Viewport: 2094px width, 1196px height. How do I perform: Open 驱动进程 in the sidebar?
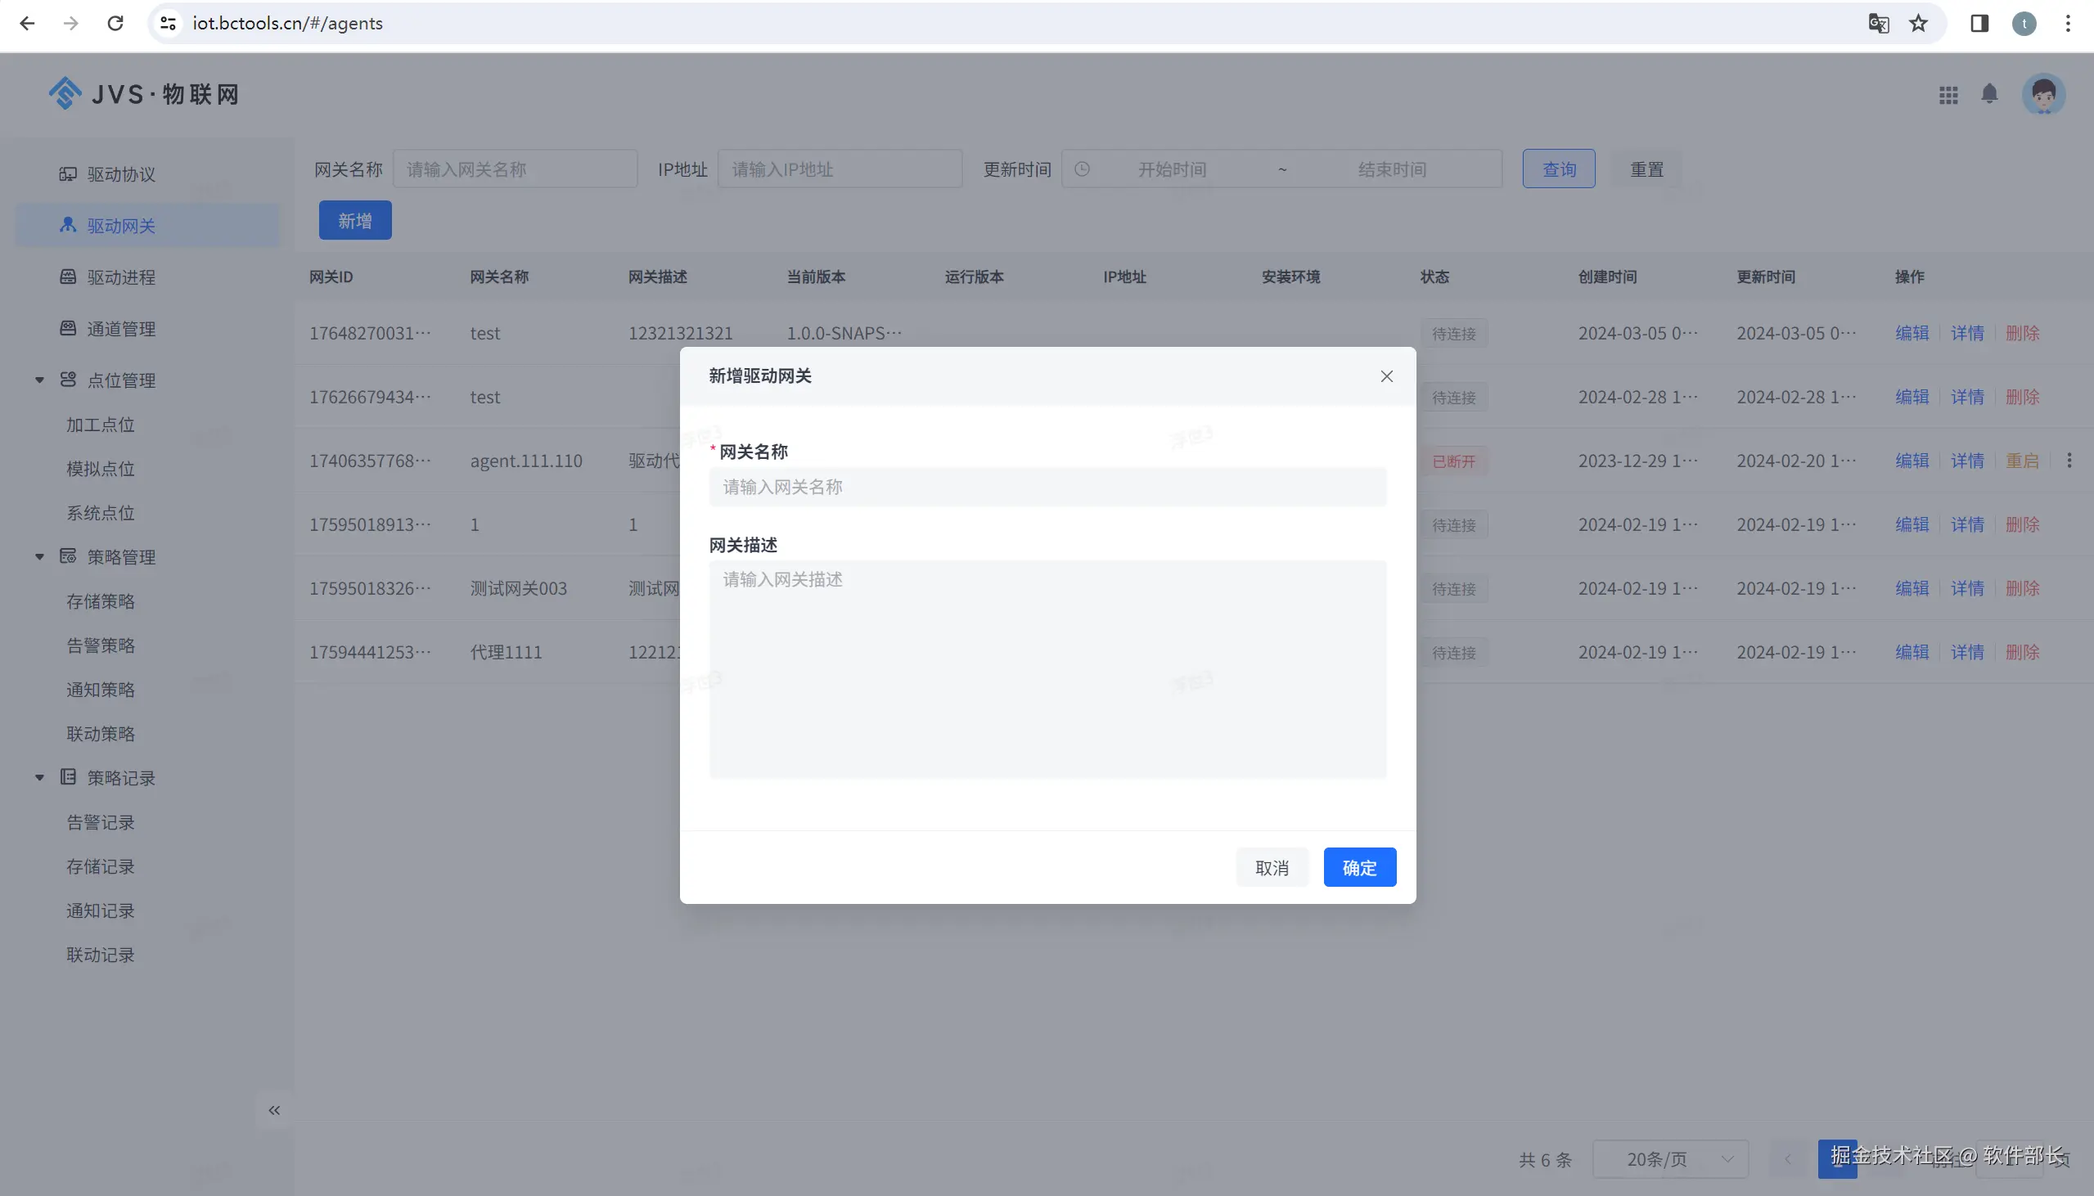click(121, 277)
